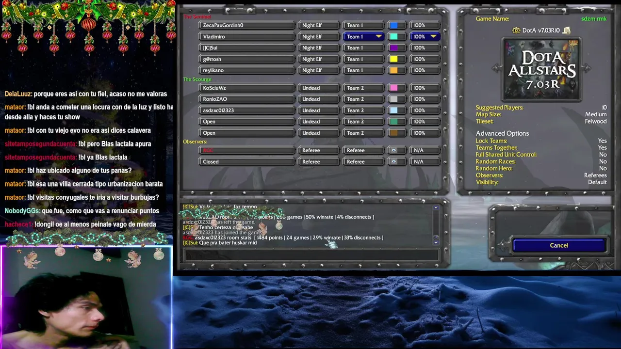Click the dark green swatch of first Open slot
The width and height of the screenshot is (621, 349).
[394, 121]
